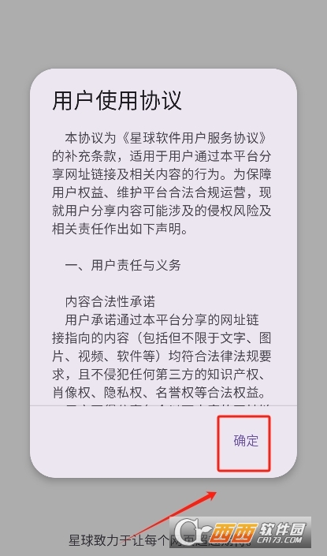327x556 pixels.
Task: Click the 相关责任作出如下声明 line
Action: (120, 229)
